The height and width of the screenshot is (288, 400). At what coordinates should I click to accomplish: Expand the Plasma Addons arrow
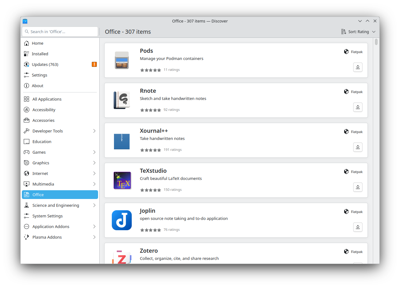[94, 237]
